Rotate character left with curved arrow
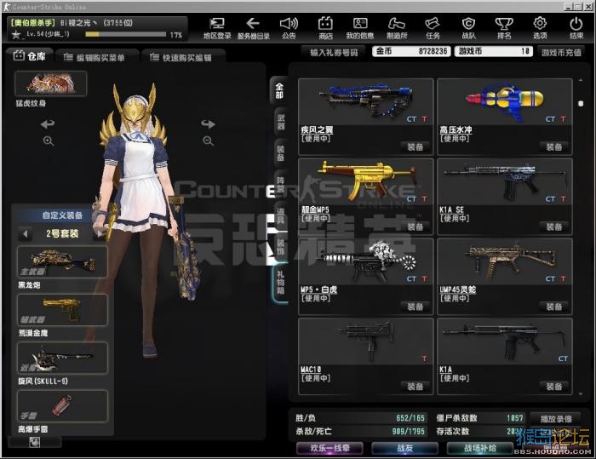The height and width of the screenshot is (459, 596). pyautogui.click(x=48, y=123)
